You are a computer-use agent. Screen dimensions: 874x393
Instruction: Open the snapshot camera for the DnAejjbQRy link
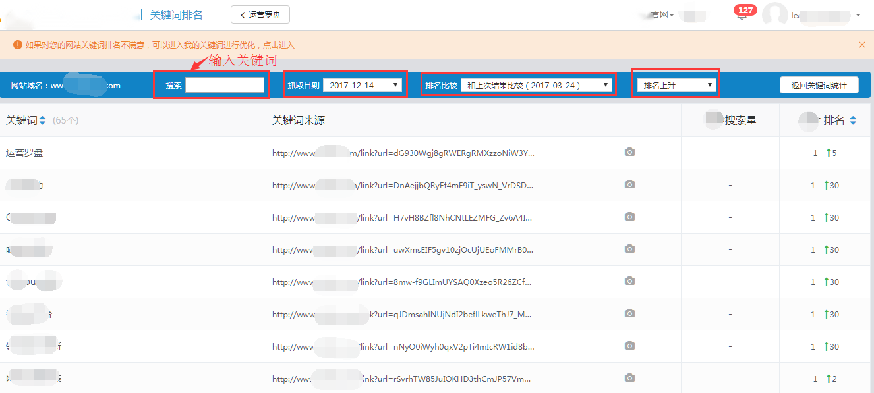pyautogui.click(x=629, y=184)
